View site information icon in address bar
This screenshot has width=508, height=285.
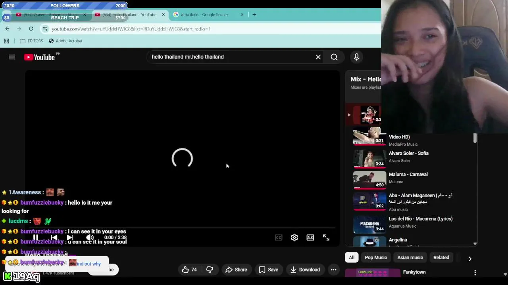(45, 29)
